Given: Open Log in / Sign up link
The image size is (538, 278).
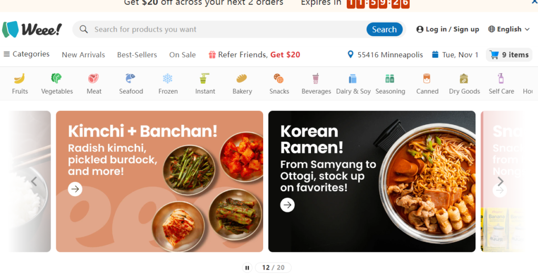Looking at the screenshot, I should click(448, 29).
